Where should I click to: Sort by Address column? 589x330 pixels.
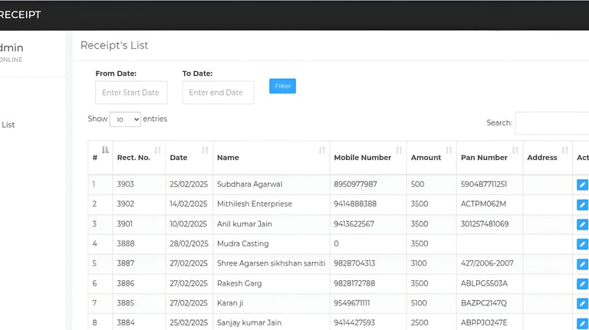click(x=548, y=158)
